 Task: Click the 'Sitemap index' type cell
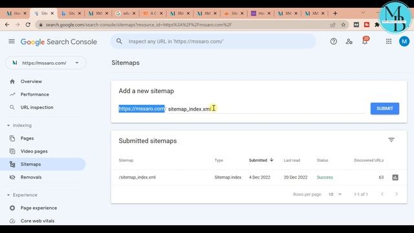point(228,177)
